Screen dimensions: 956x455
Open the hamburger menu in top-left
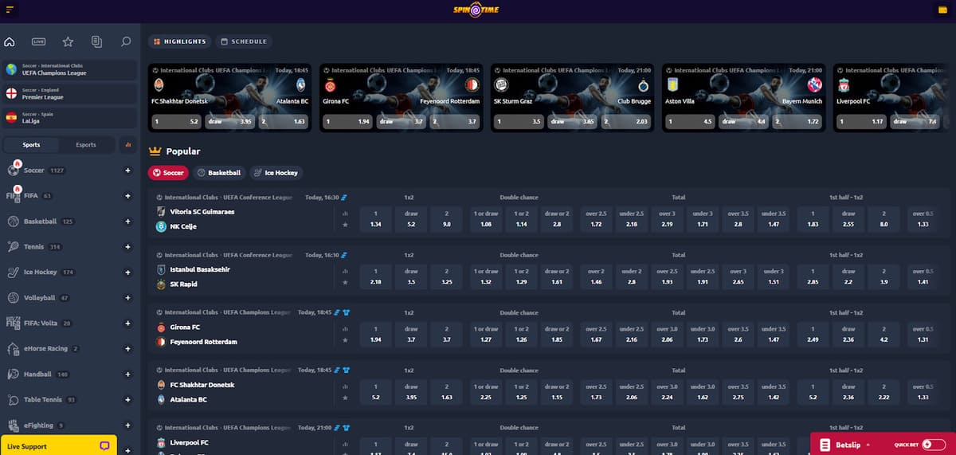[x=10, y=10]
